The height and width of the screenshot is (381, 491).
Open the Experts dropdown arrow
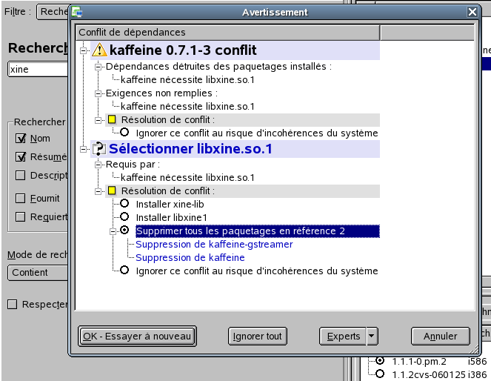(x=372, y=337)
